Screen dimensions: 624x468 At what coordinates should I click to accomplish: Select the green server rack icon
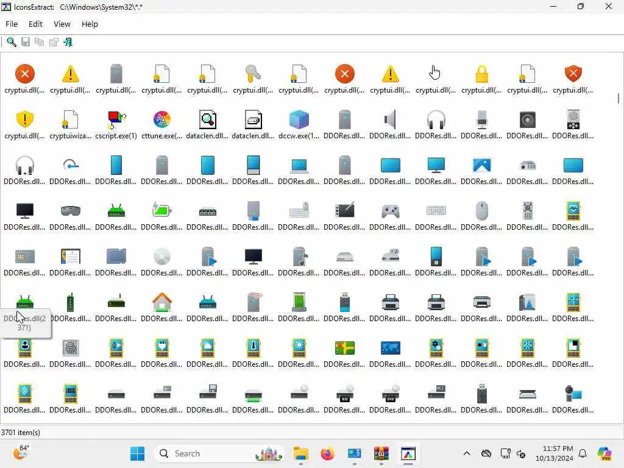coord(299,302)
